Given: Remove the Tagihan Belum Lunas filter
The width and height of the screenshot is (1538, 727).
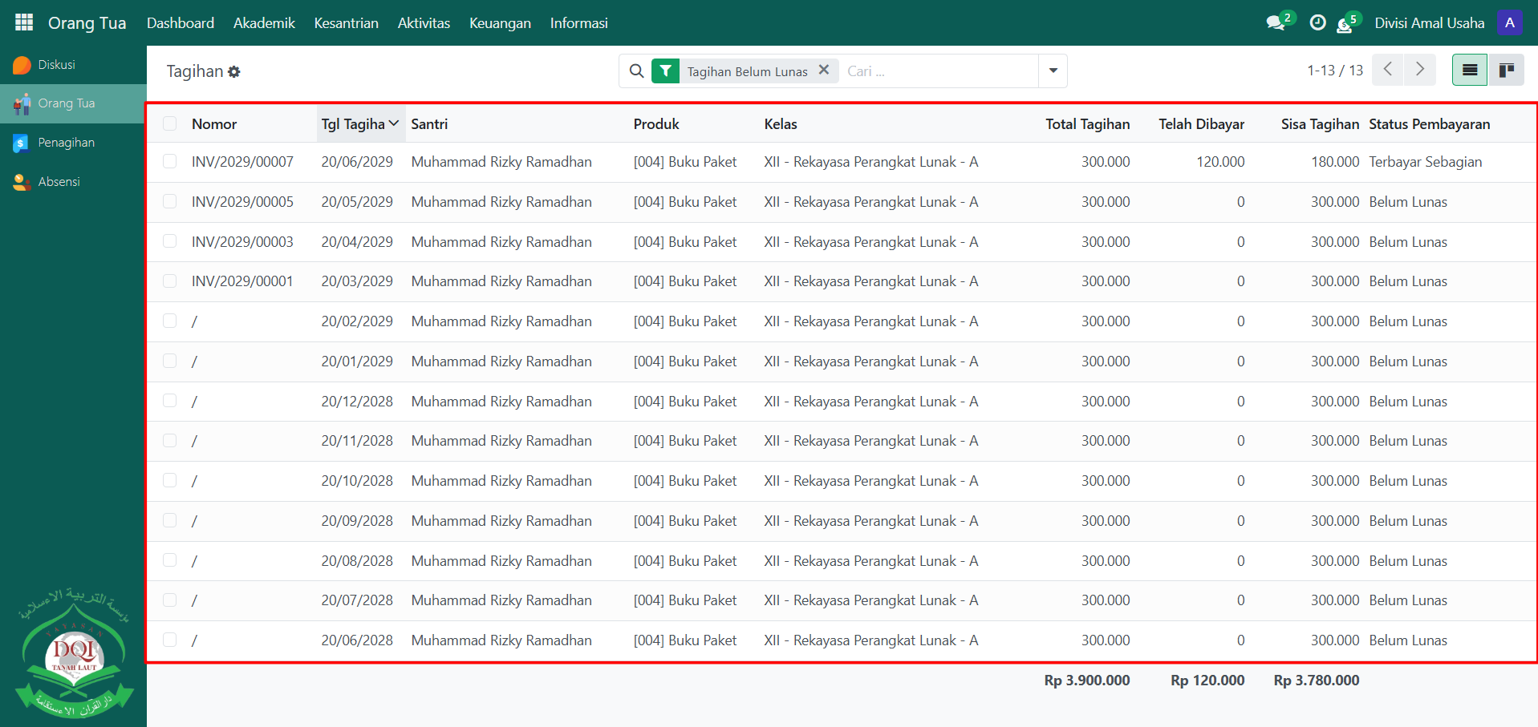Looking at the screenshot, I should click(x=823, y=71).
